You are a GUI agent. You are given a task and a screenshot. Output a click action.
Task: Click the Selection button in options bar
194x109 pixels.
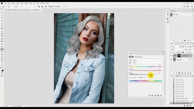click(22, 7)
